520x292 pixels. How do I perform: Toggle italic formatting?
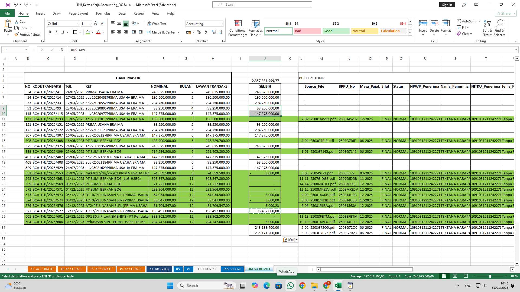point(56,32)
